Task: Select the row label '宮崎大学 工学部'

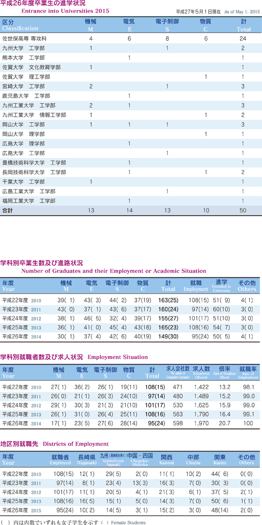Action: pos(23,87)
